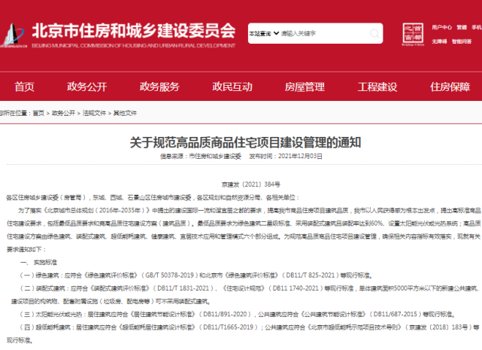Select 政务服务 in the main navigation
Viewport: 482px width, 350px height.
(x=159, y=87)
